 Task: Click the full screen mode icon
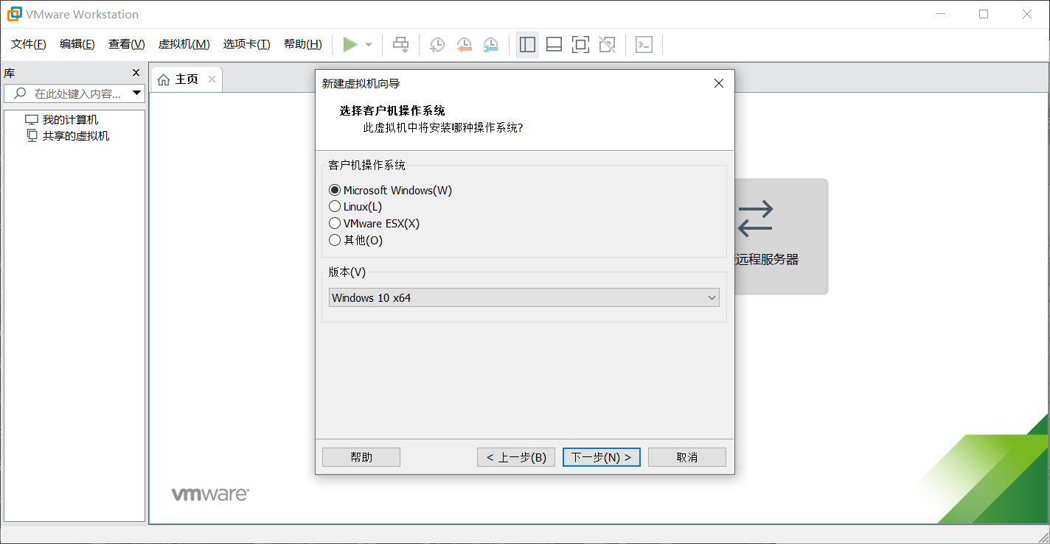[580, 45]
